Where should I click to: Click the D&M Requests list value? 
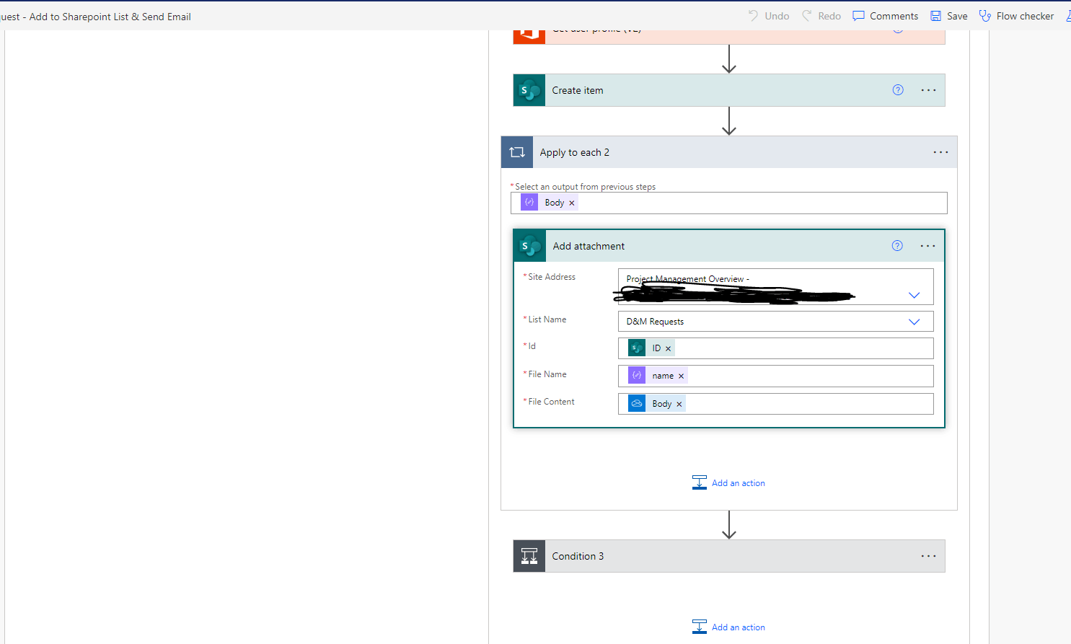tap(655, 322)
